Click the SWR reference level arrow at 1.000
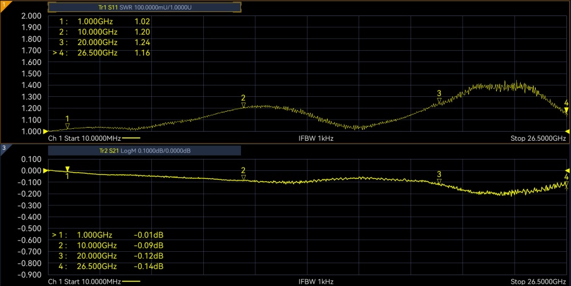The image size is (571, 286). click(x=46, y=131)
